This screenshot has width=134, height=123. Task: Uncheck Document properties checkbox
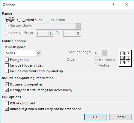7,84
